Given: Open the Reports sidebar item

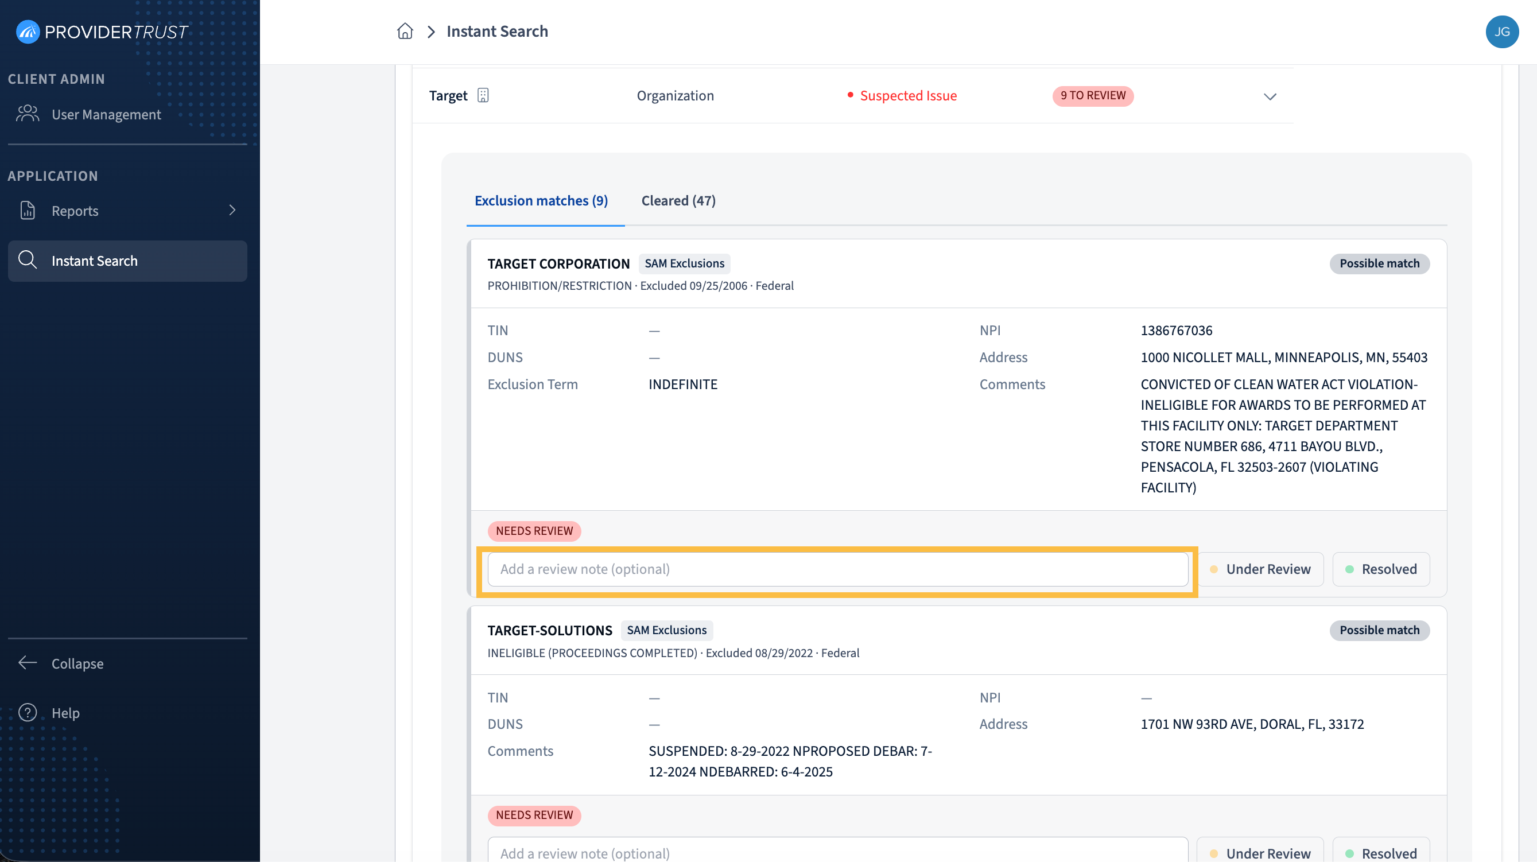Looking at the screenshot, I should pyautogui.click(x=127, y=211).
